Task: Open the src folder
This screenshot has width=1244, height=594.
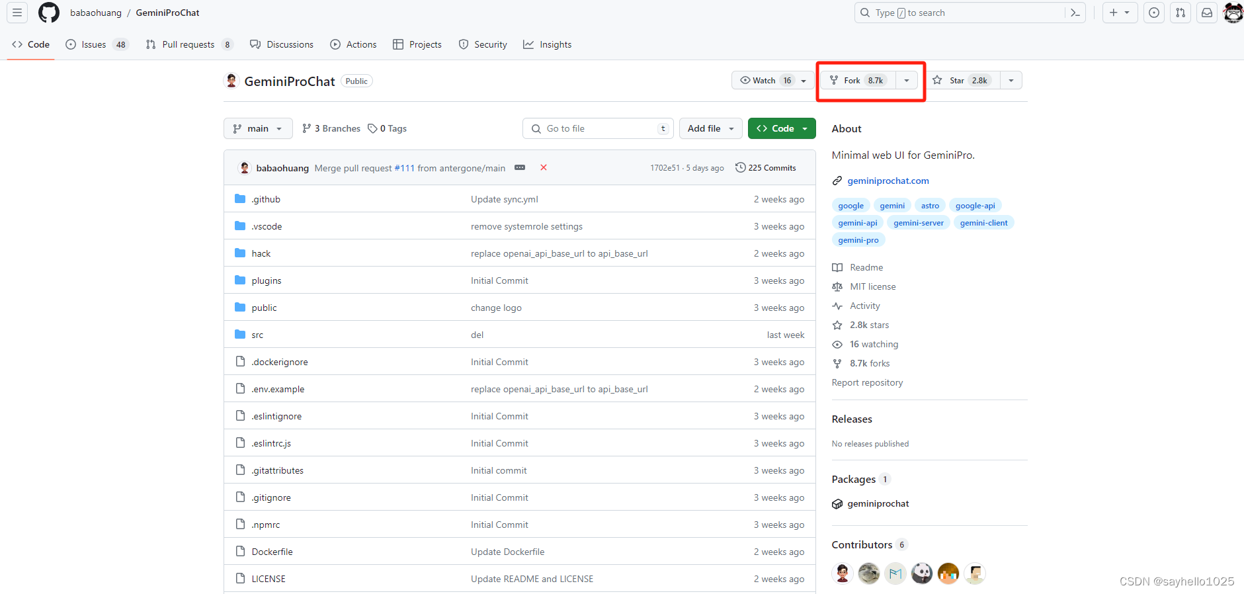Action: click(x=257, y=335)
